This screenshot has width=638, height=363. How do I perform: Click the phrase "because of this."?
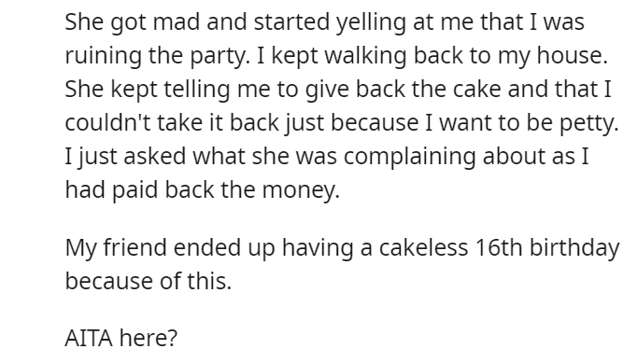(x=149, y=281)
